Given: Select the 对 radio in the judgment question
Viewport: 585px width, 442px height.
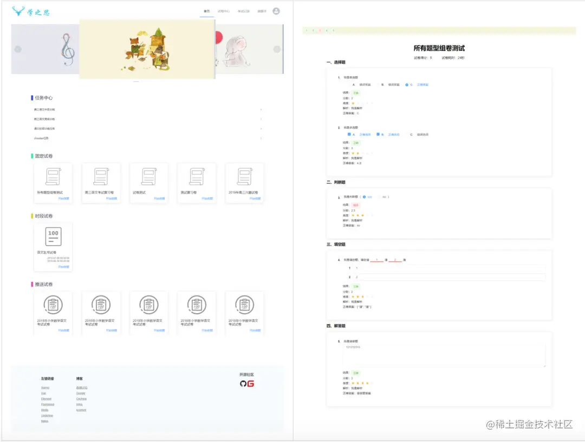Looking at the screenshot, I should [363, 197].
